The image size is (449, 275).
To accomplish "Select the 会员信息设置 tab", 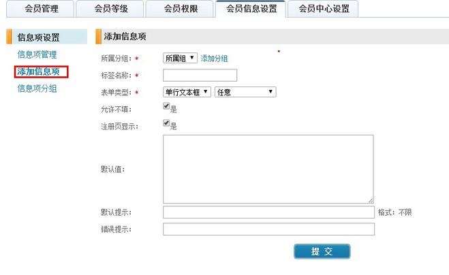I will (x=251, y=9).
